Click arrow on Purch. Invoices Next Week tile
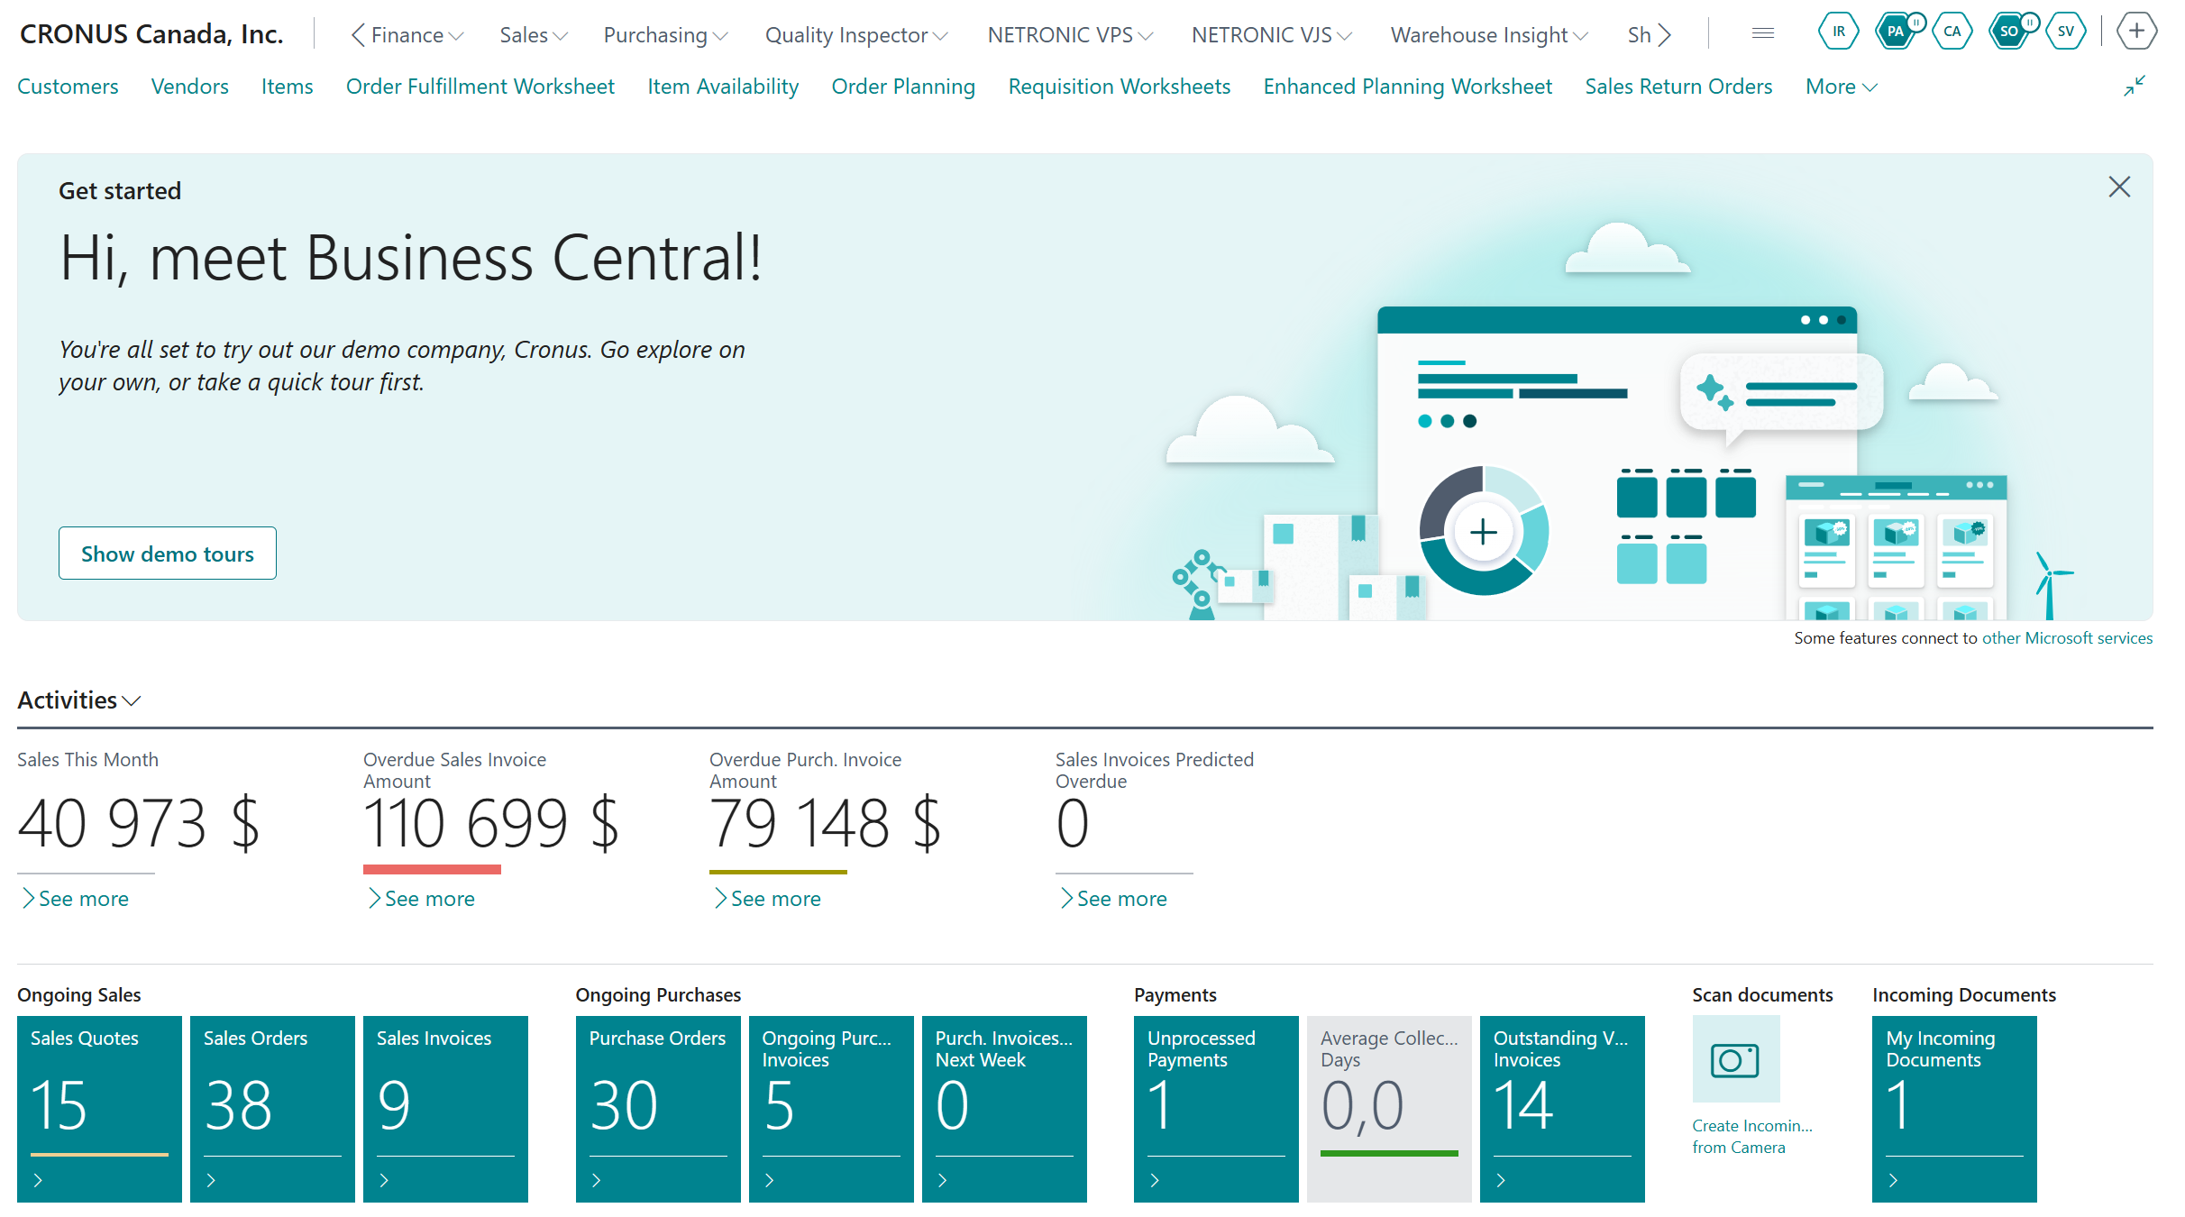The width and height of the screenshot is (2185, 1217). pos(942,1179)
